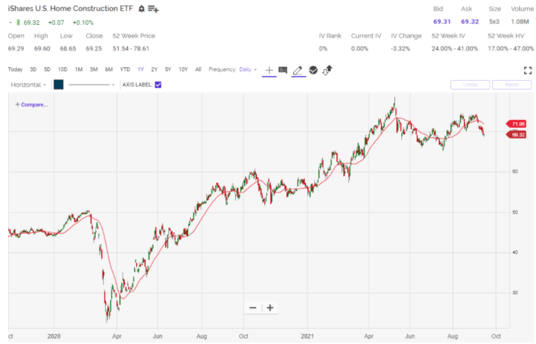The width and height of the screenshot is (536, 344).
Task: Click the 71.95 moving average price label
Action: pos(516,124)
